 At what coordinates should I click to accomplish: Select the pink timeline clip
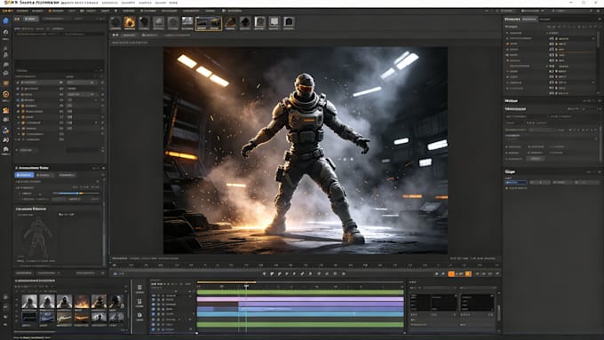coord(300,299)
